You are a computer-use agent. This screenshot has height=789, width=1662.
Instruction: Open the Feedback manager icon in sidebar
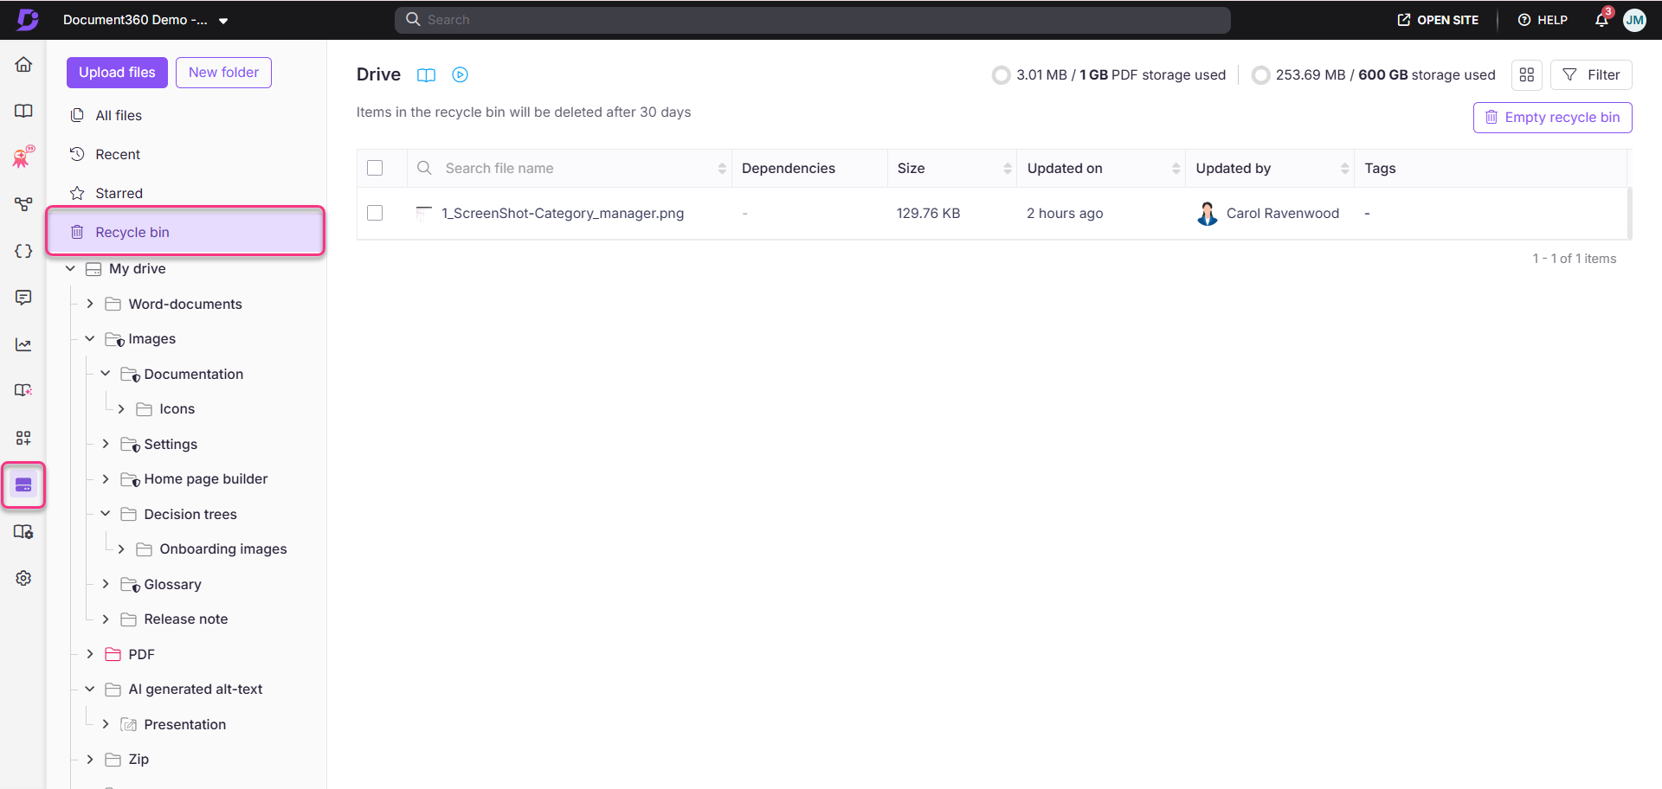[23, 297]
